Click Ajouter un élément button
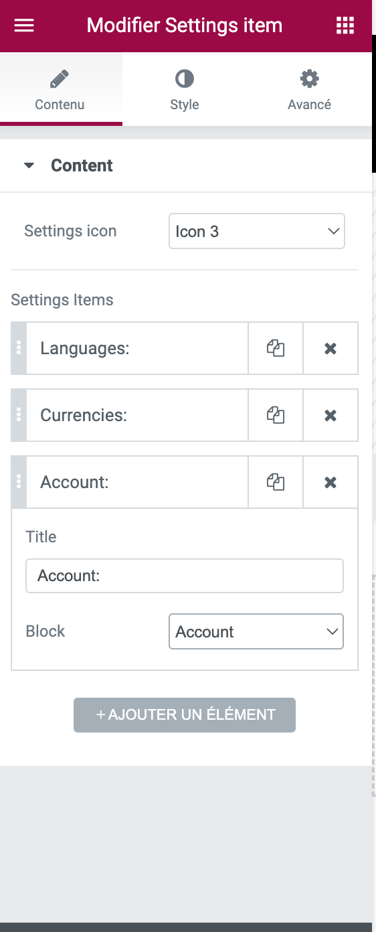The width and height of the screenshot is (376, 932). [x=185, y=715]
